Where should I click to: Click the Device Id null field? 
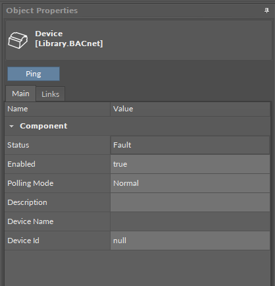tap(190, 241)
